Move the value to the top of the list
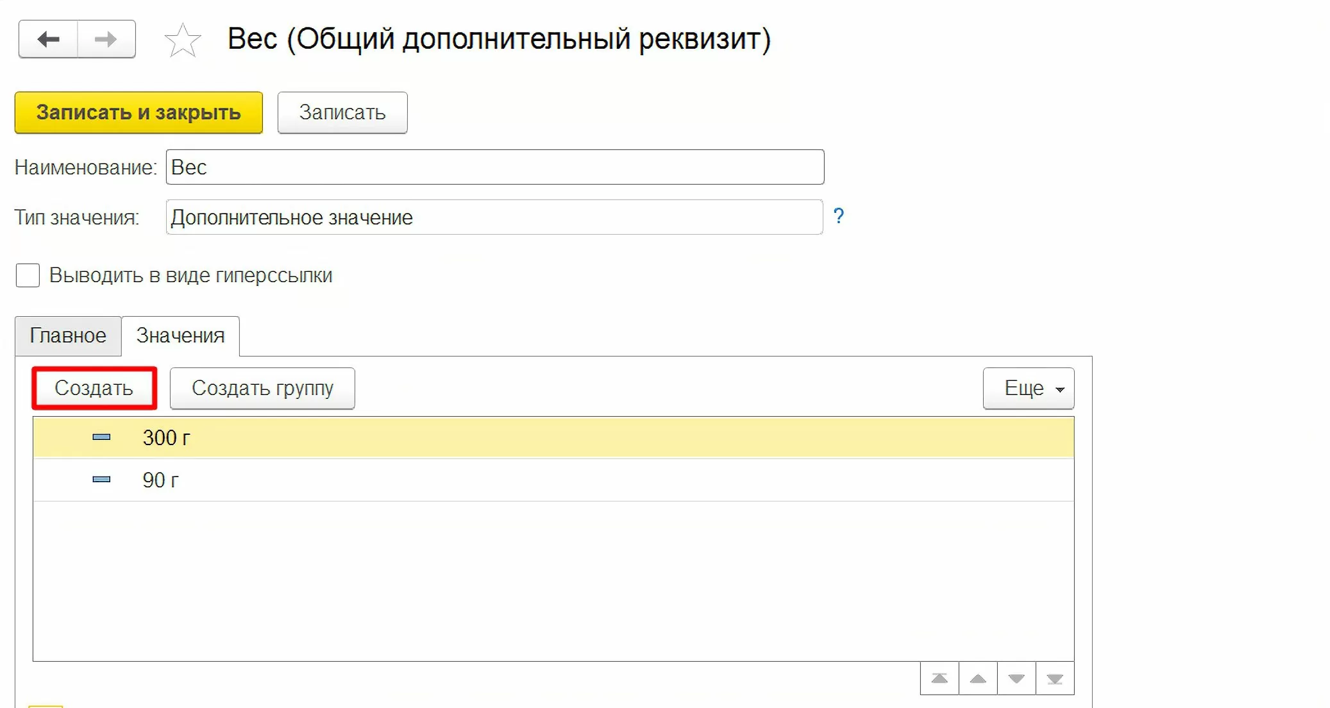1330x708 pixels. tap(939, 678)
